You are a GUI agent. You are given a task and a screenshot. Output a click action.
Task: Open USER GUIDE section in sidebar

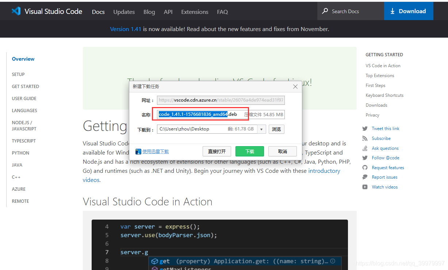point(24,99)
